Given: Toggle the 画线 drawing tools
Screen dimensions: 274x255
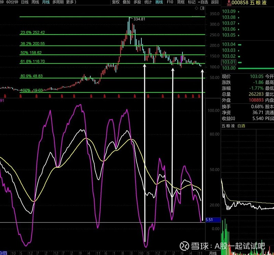Looking at the screenshot, I should 159,2.
